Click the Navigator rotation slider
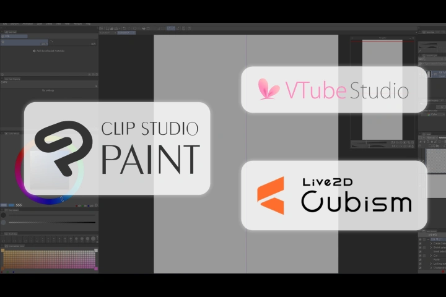The width and height of the screenshot is (446, 297). point(370,146)
